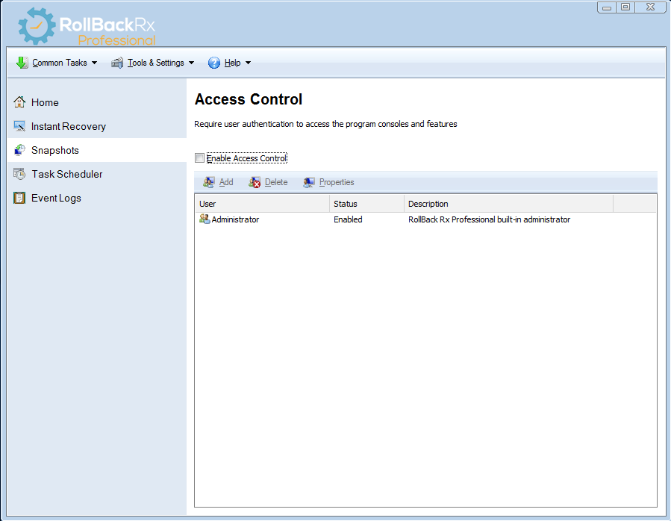The image size is (671, 521).
Task: Select the Administrator user name
Action: pyautogui.click(x=235, y=219)
